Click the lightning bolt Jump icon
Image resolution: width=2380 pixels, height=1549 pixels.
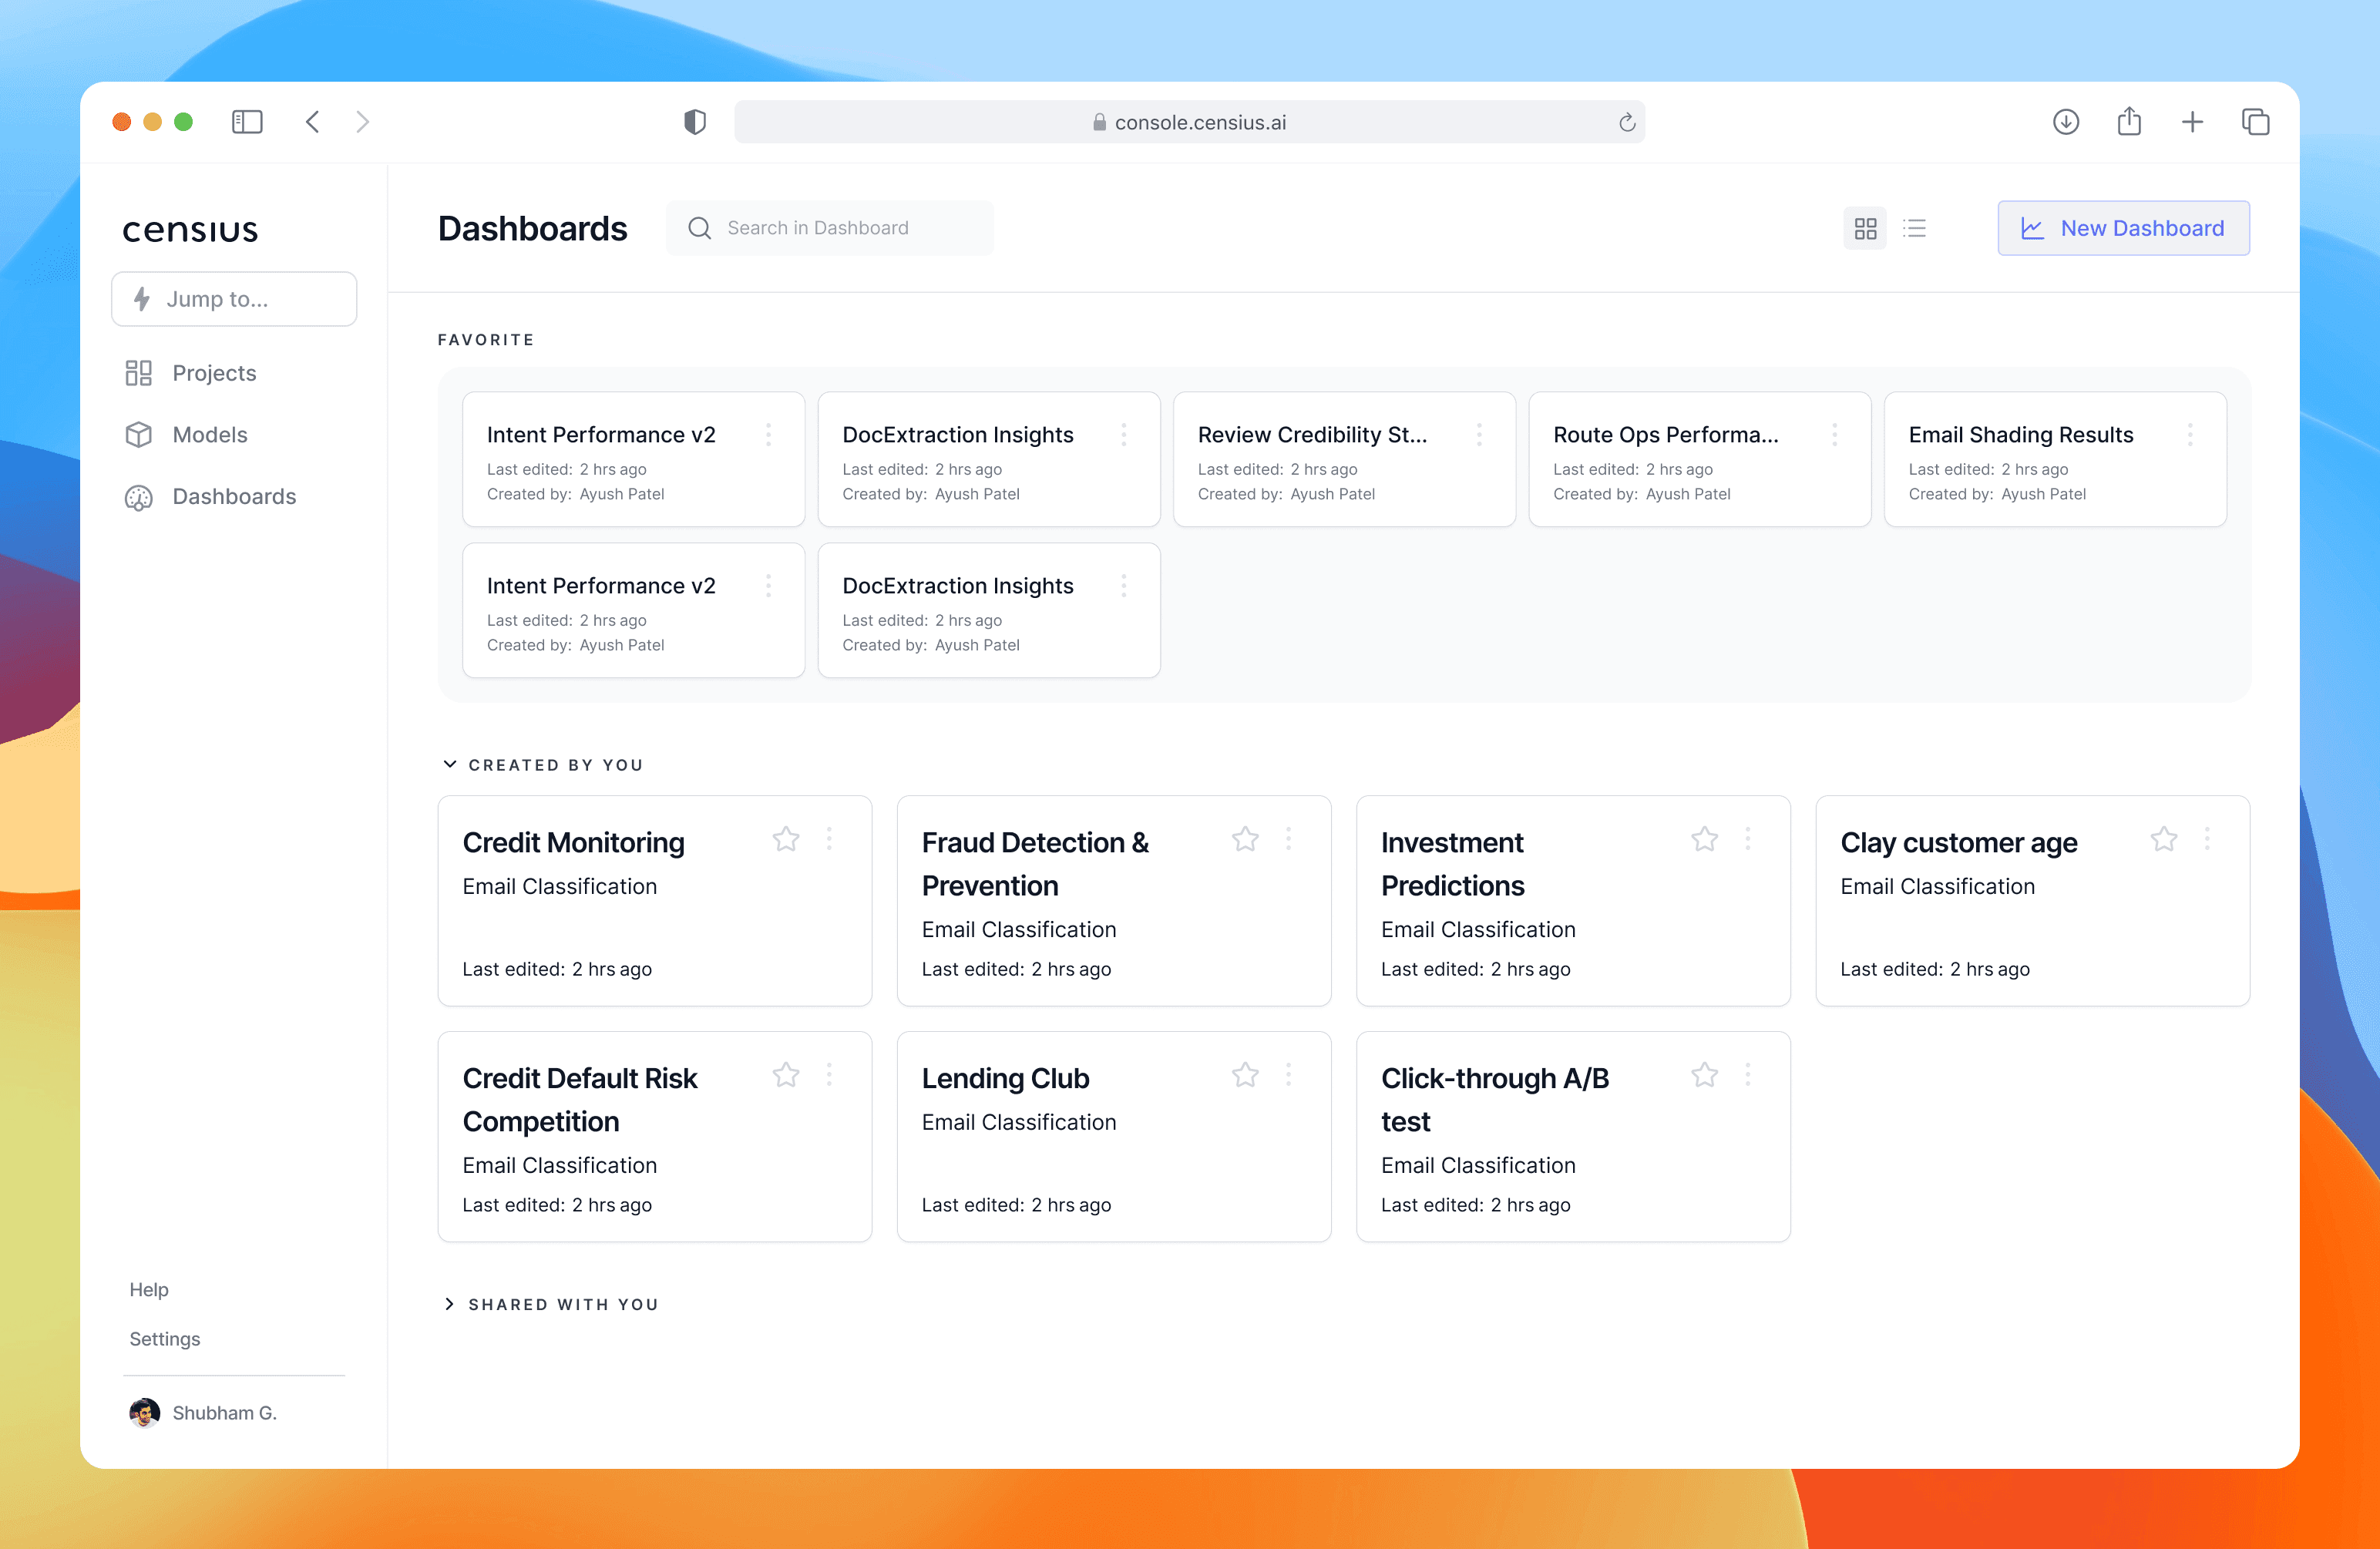click(x=142, y=299)
